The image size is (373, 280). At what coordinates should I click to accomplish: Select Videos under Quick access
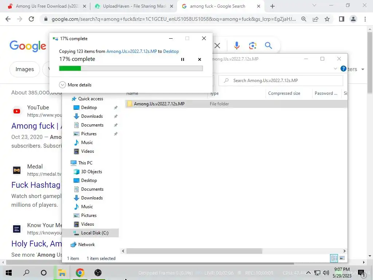coord(87,151)
